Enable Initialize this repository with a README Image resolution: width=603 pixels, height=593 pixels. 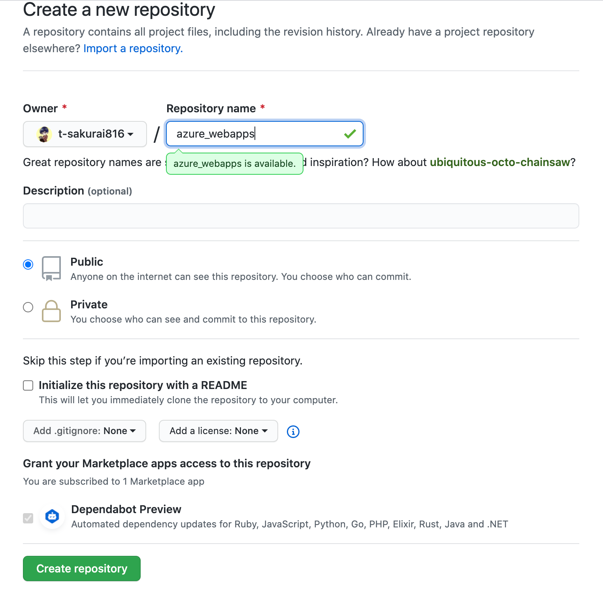point(28,385)
